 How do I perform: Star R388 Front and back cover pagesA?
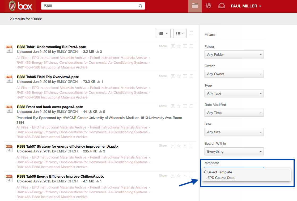pyautogui.click(x=179, y=106)
